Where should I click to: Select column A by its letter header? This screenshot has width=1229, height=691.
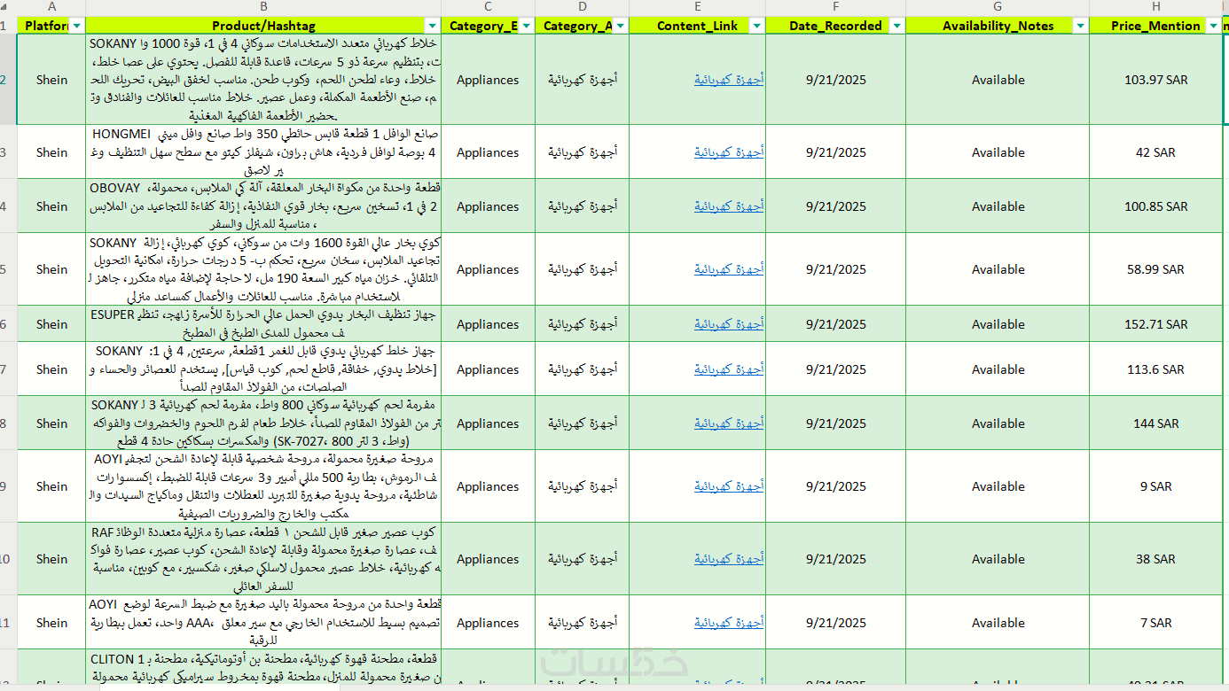tap(51, 7)
